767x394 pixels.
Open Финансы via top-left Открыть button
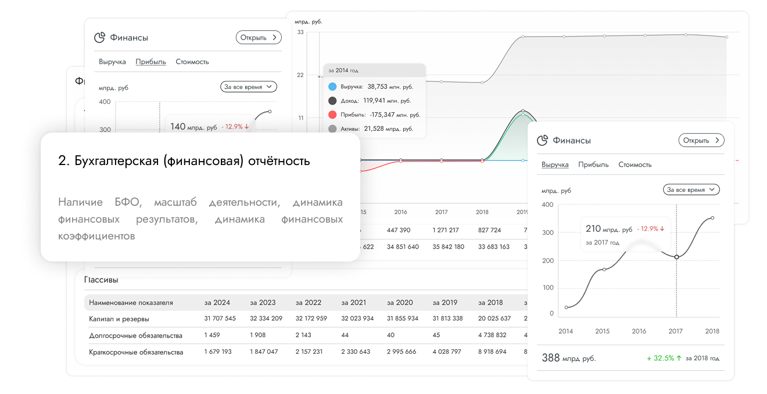click(258, 37)
